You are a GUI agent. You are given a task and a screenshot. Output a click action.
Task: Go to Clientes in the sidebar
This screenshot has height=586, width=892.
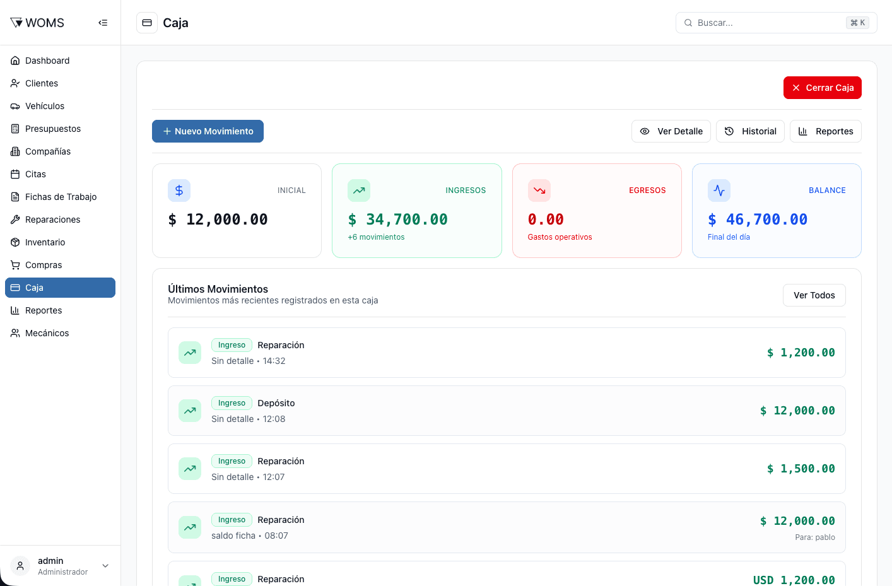tap(60, 83)
